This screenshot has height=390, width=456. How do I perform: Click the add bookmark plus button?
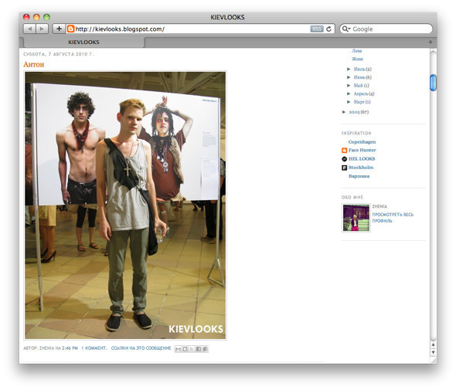[x=59, y=29]
